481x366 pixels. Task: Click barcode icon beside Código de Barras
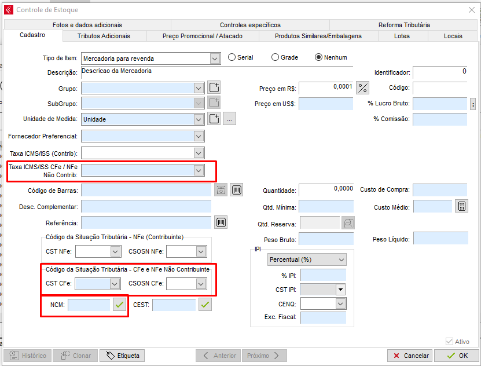pos(236,190)
